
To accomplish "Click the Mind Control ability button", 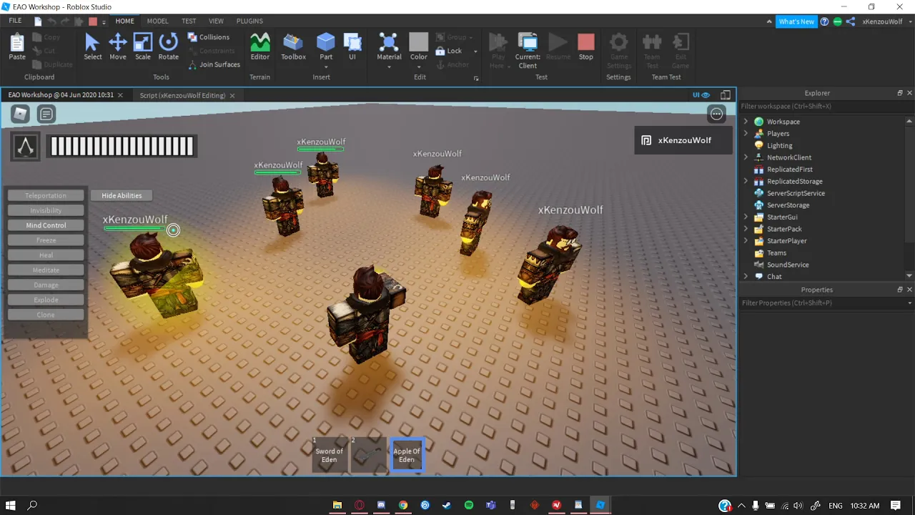I will [x=46, y=225].
